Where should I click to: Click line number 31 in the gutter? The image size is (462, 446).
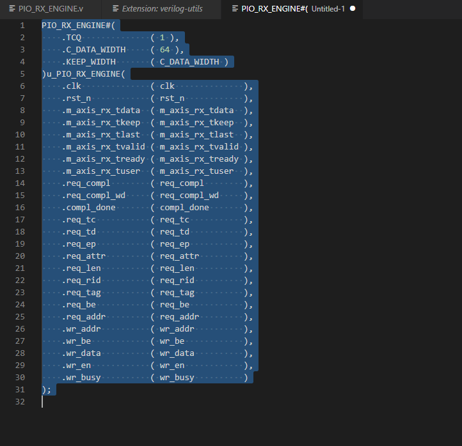(x=20, y=390)
